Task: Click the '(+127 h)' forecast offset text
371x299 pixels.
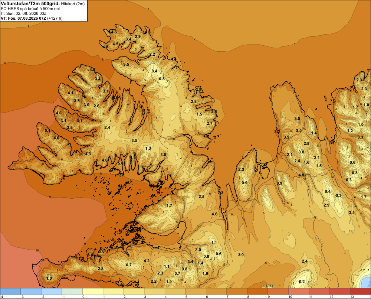Action: [55, 18]
